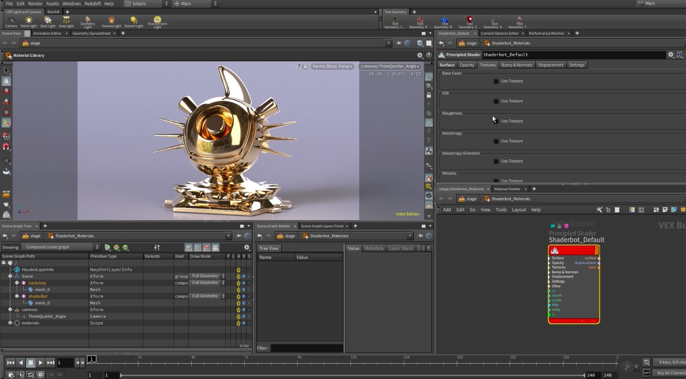
Task: Click the network editor wrench tool icon
Action: [599, 210]
